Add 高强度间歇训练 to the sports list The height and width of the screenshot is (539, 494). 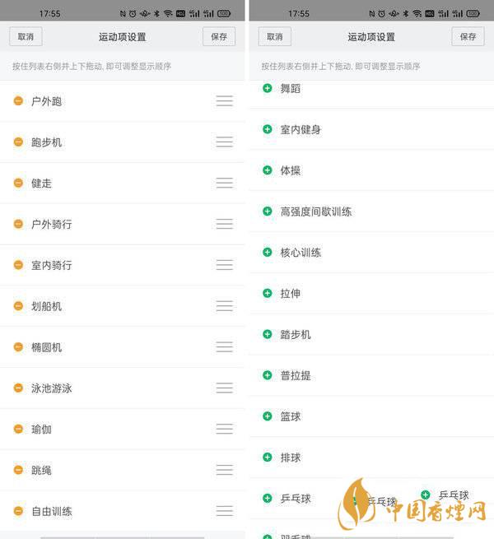267,211
